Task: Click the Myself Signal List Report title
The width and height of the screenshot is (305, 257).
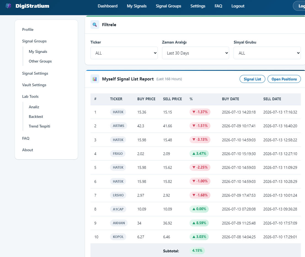Action: coord(128,79)
